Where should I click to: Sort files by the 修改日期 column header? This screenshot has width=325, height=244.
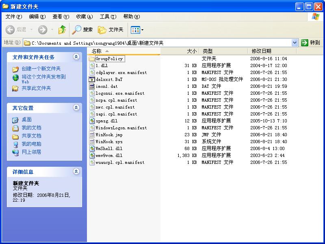click(262, 51)
